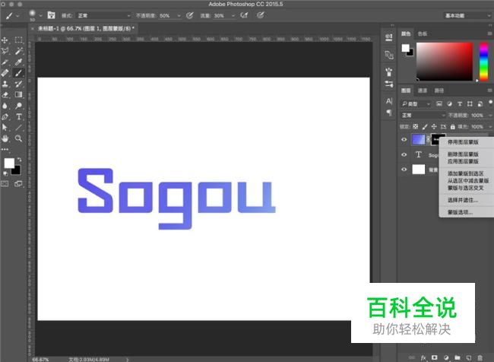Image resolution: width=494 pixels, height=362 pixels.
Task: Switch to the 色板 swatches tab
Action: point(422,33)
